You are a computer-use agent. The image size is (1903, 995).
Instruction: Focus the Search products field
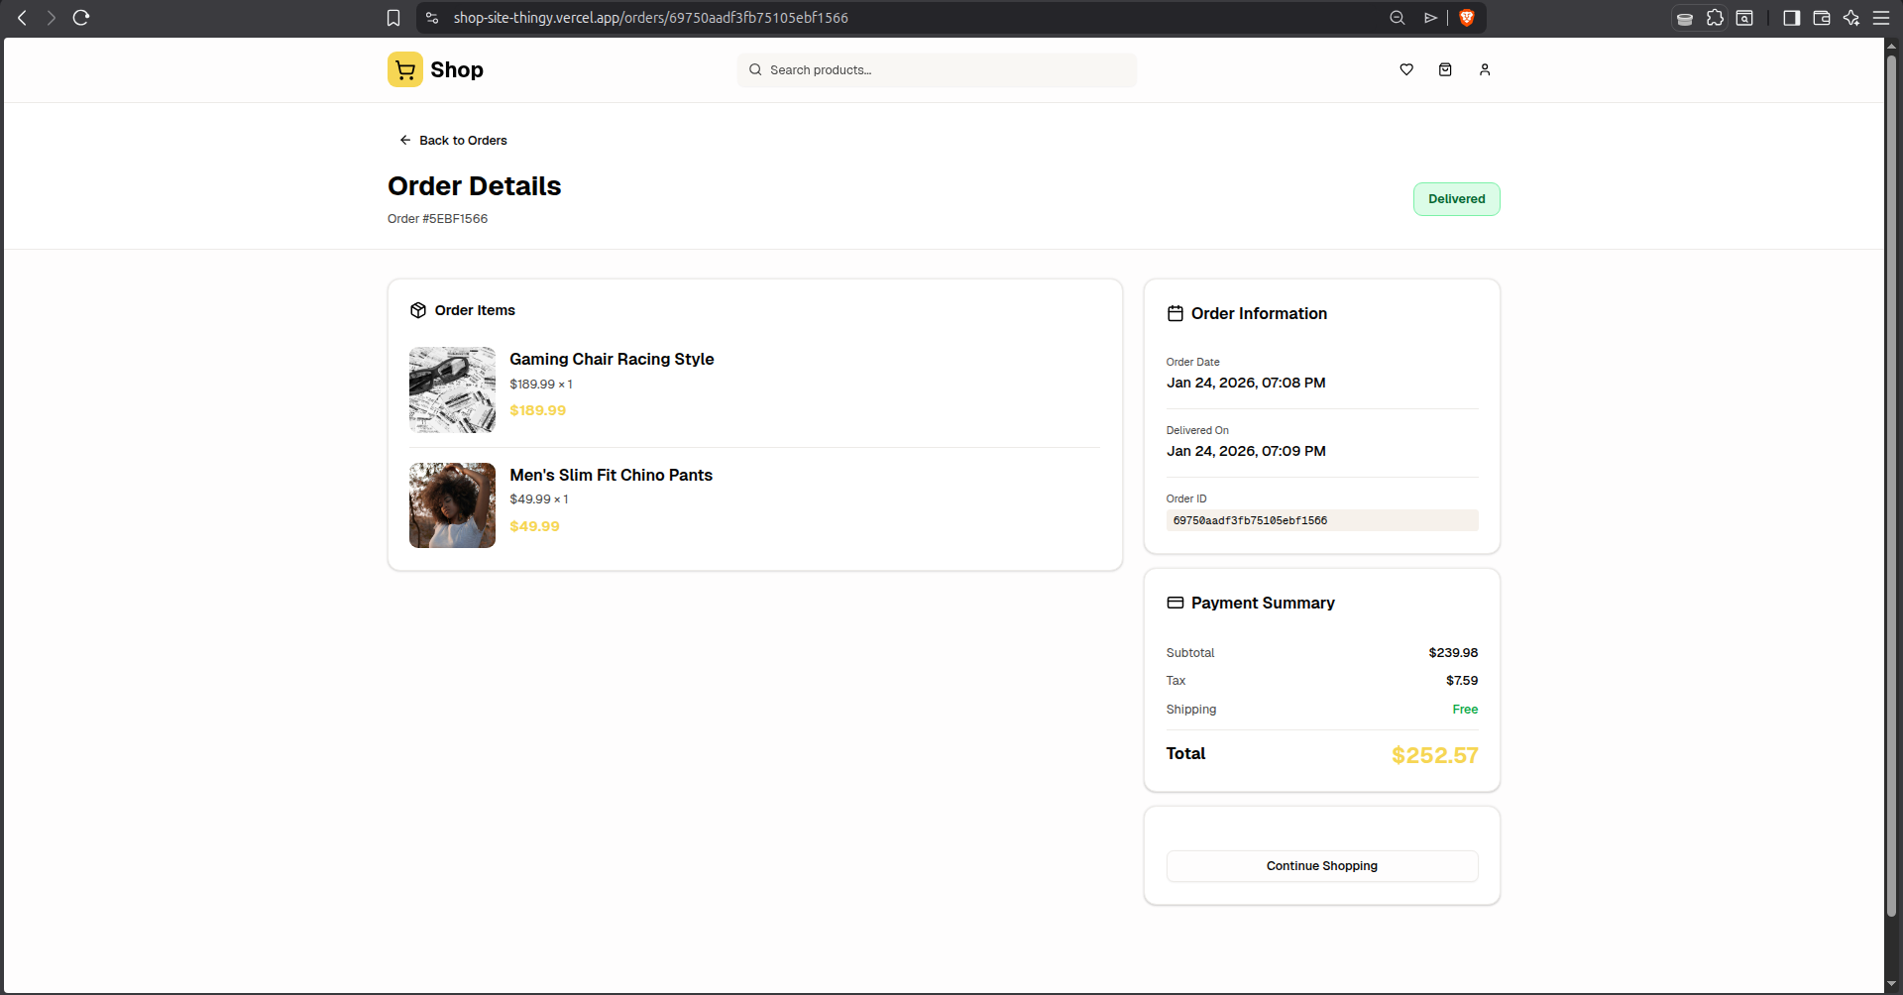937,70
